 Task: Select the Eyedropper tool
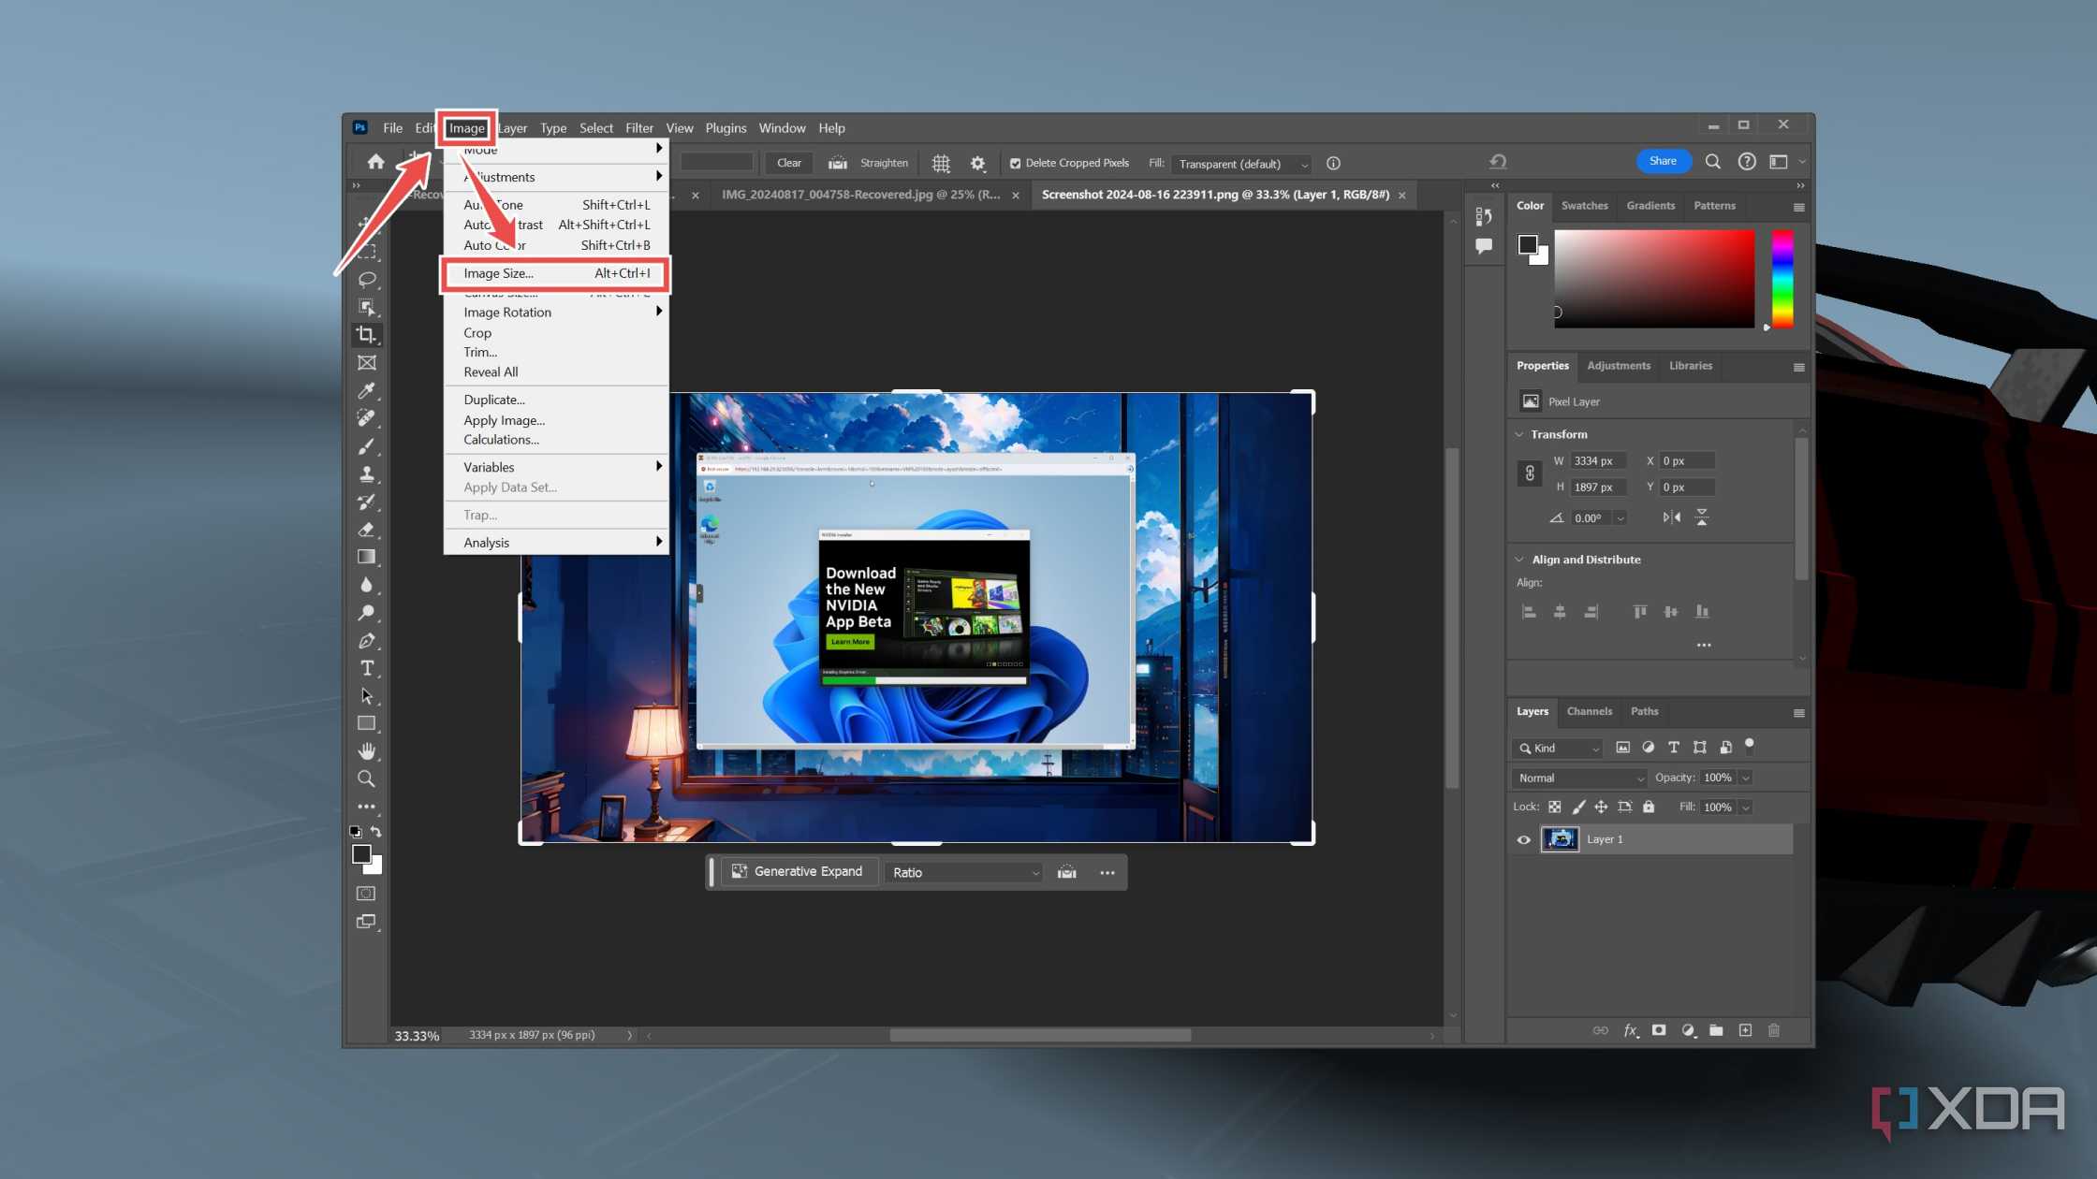[366, 390]
